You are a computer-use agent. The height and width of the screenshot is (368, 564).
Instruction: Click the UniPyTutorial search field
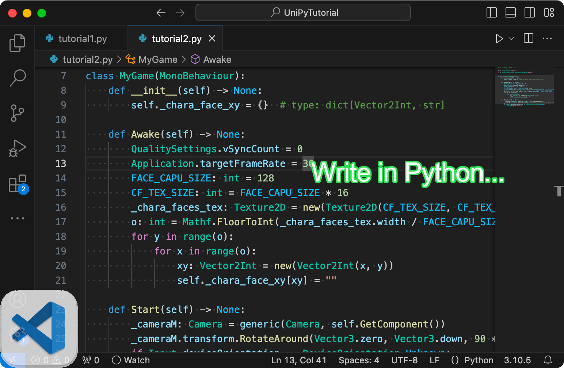point(303,12)
